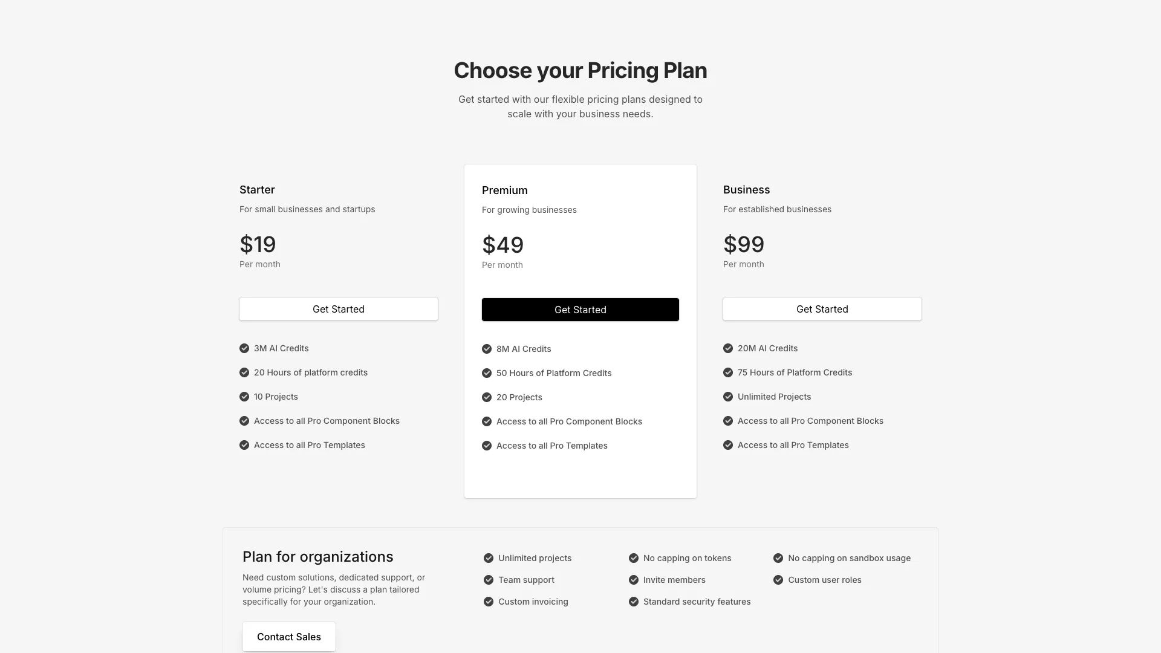This screenshot has height=653, width=1161.
Task: Click the checkmark next to Custom user roles
Action: coord(778,580)
